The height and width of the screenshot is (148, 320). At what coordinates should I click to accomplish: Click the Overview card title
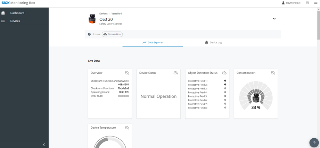(97, 73)
